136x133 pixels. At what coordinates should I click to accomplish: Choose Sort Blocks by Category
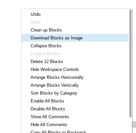pos(75,93)
